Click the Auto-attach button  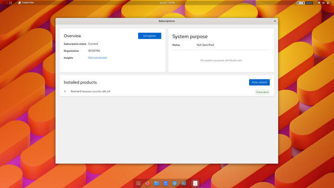pos(259,82)
